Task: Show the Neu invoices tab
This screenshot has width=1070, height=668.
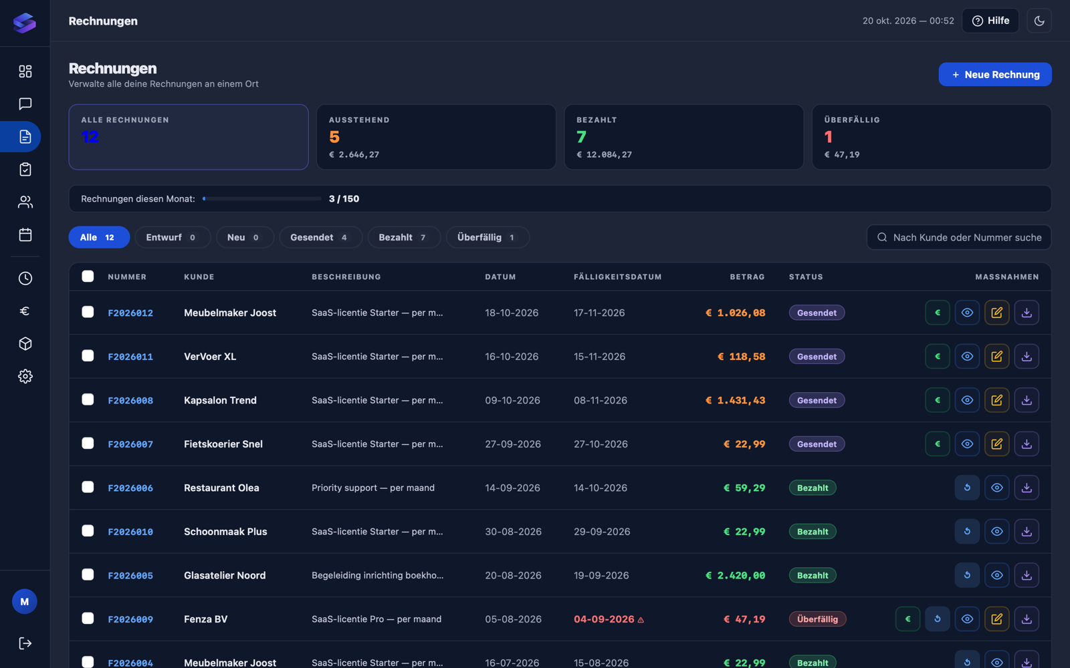Action: pos(245,237)
